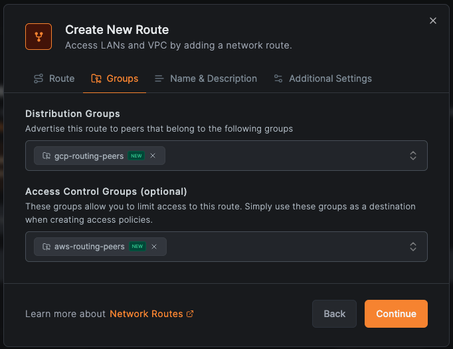Open the Network Routes documentation link
Viewport: 453px width, 349px height.
146,314
